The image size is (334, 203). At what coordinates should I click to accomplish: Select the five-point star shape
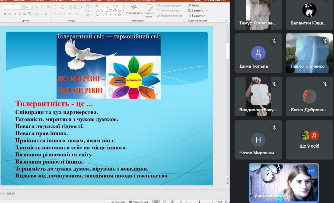[x=119, y=15]
